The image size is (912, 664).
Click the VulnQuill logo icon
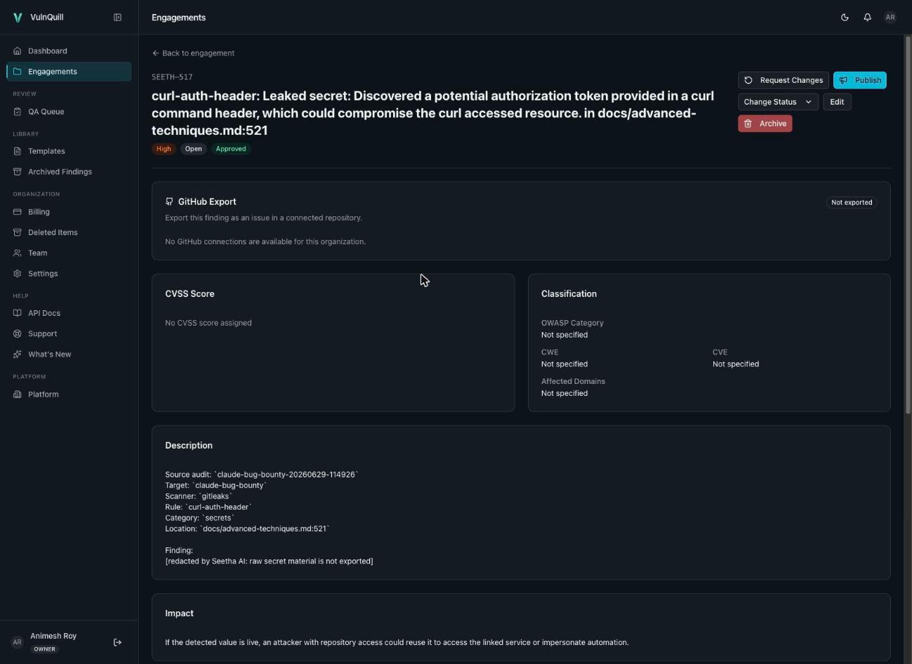18,18
